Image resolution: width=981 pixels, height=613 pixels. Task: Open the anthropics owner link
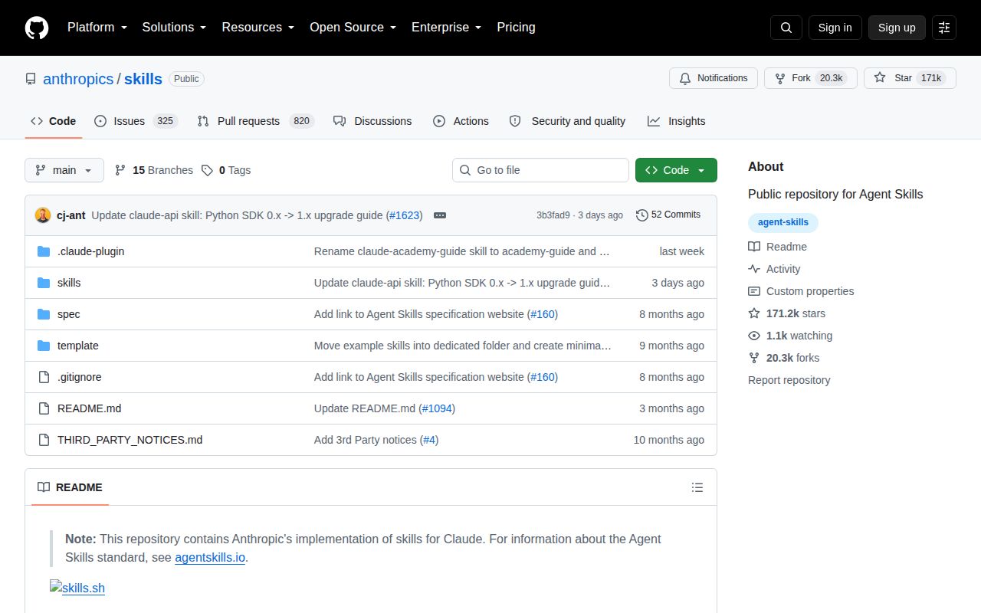click(x=78, y=79)
